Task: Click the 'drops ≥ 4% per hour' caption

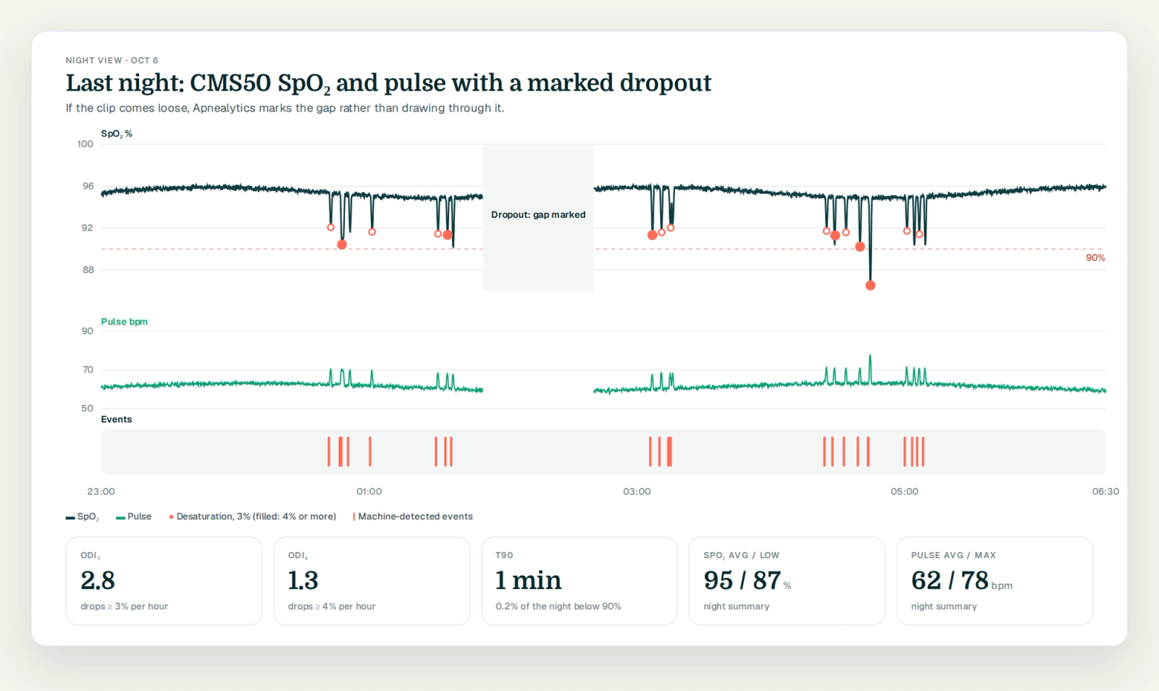Action: pyautogui.click(x=331, y=606)
